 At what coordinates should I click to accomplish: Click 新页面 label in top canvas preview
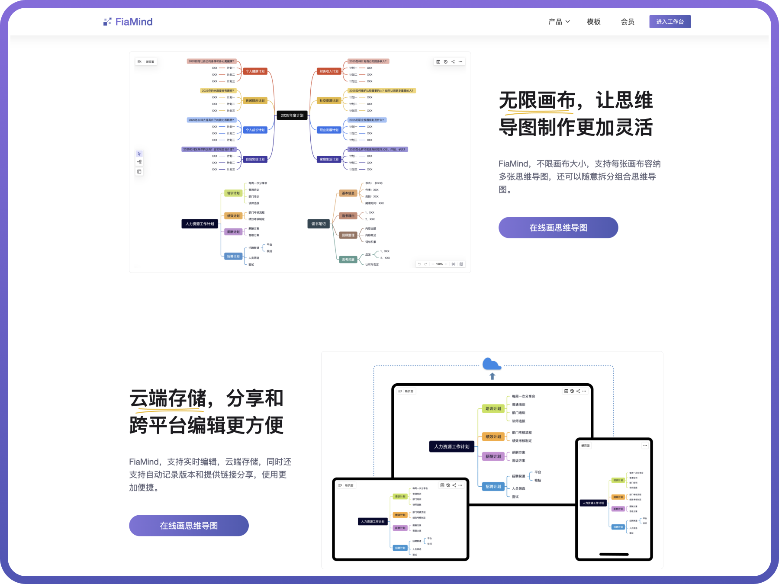click(x=150, y=62)
